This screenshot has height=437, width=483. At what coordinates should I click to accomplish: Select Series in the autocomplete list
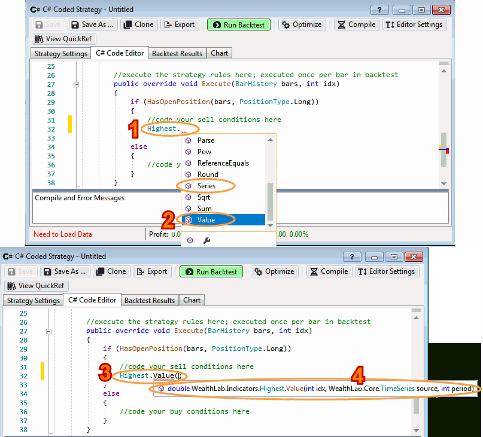pos(206,186)
